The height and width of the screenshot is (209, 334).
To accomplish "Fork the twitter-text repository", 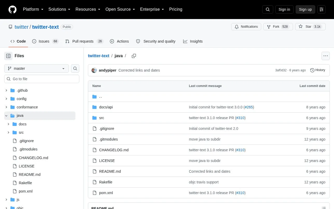I will [278, 27].
